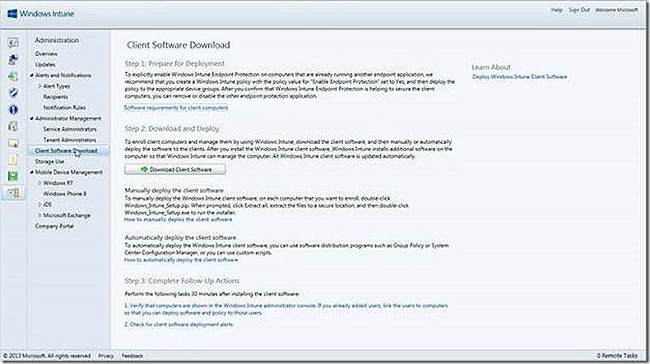Click the Step 2: Download and Deploy heading
650x364 pixels.
click(172, 129)
